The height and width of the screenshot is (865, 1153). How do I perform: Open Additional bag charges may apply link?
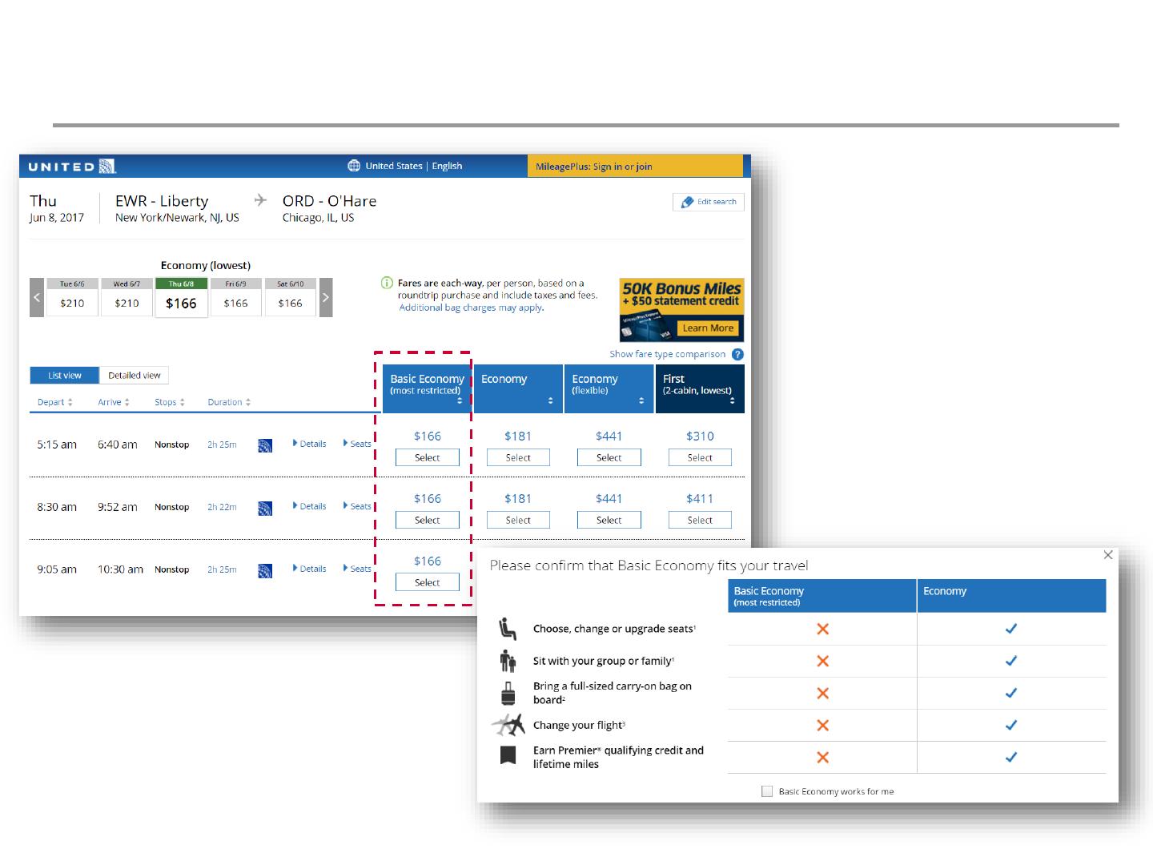472,308
